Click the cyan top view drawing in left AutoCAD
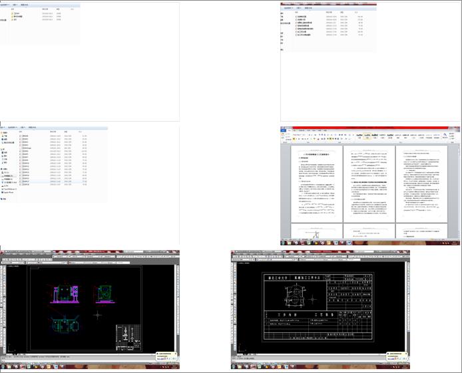This screenshot has height=373, width=462. pos(64,324)
